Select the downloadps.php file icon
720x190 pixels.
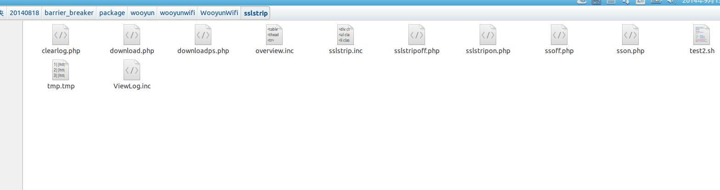pos(203,35)
